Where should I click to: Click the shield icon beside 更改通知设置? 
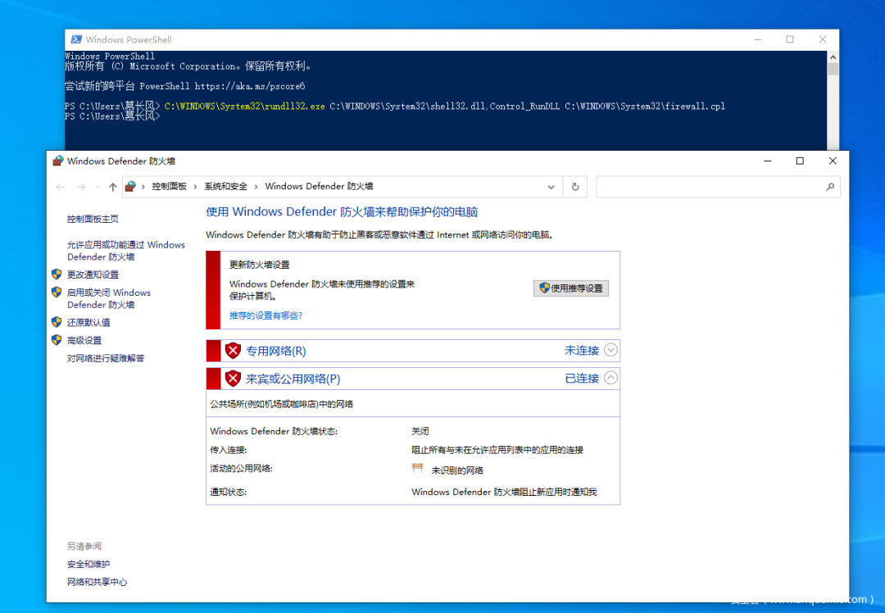57,275
